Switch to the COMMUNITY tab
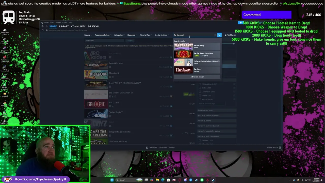 (78, 26)
